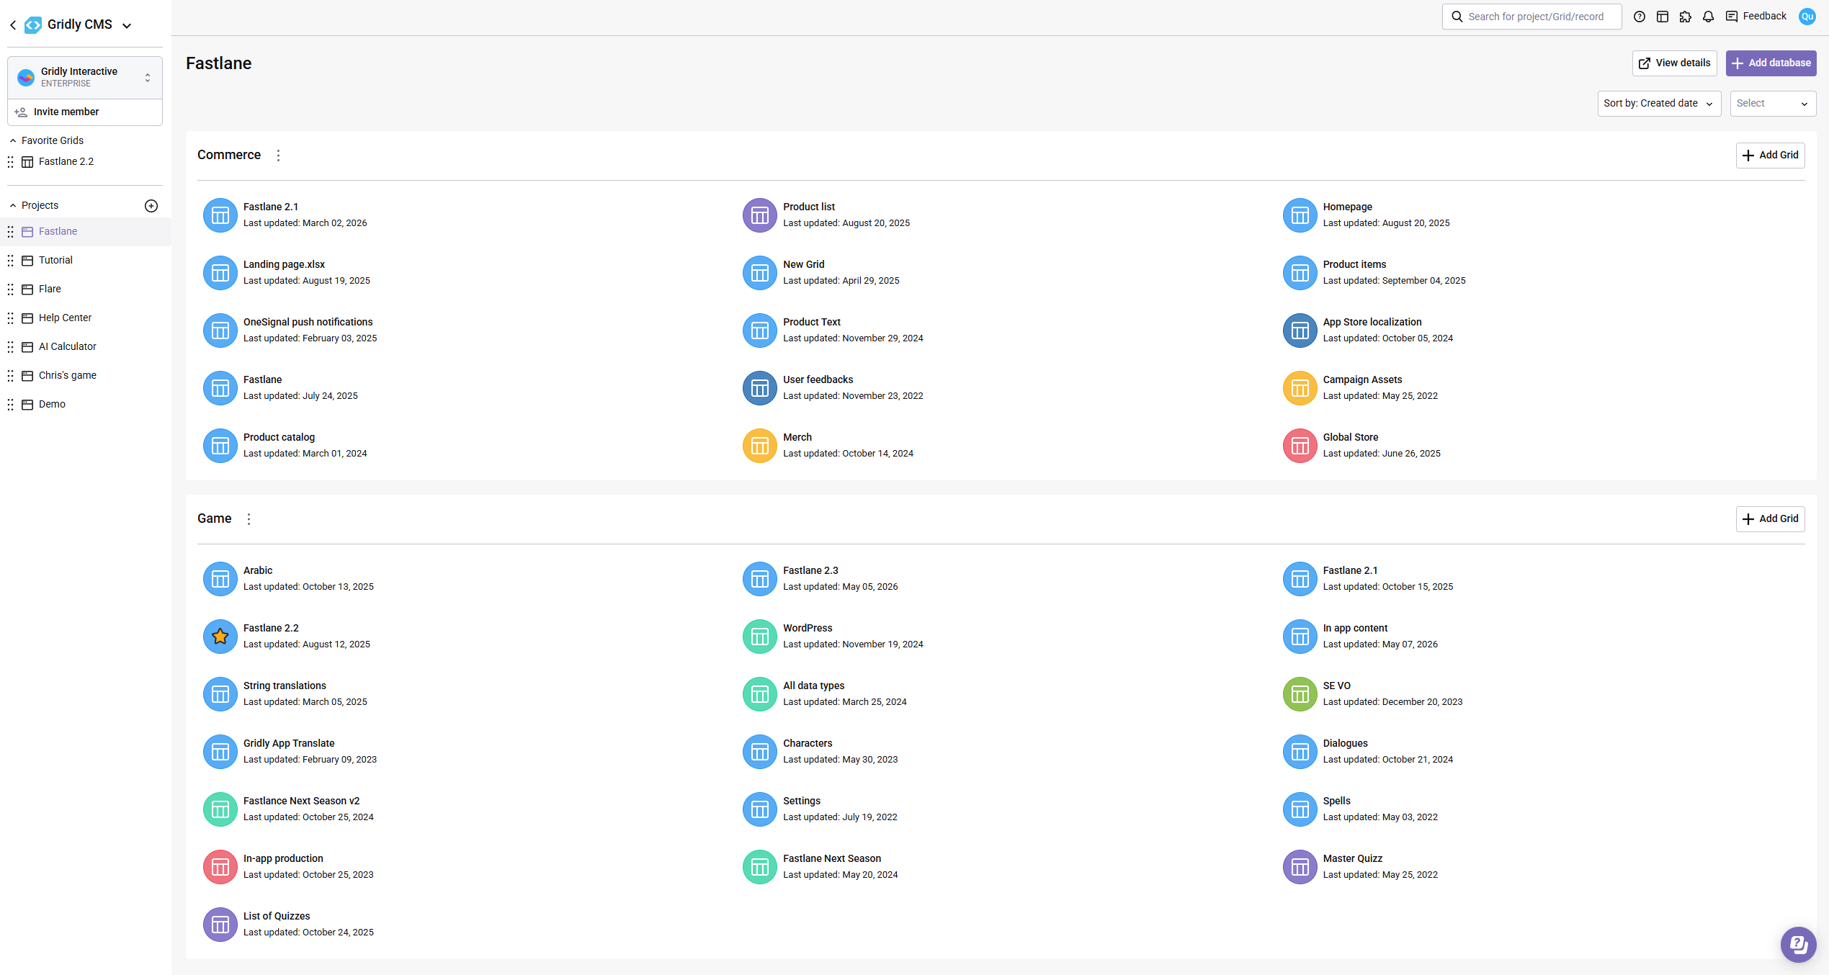Screen dimensions: 1829x975
Task: Click the Invite member button
Action: point(85,112)
